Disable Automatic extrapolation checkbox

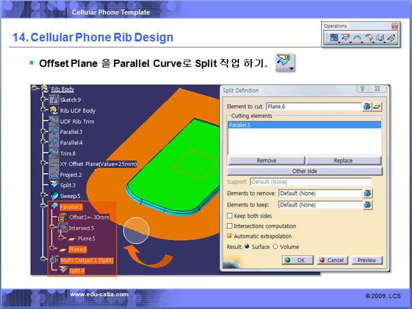(x=230, y=236)
